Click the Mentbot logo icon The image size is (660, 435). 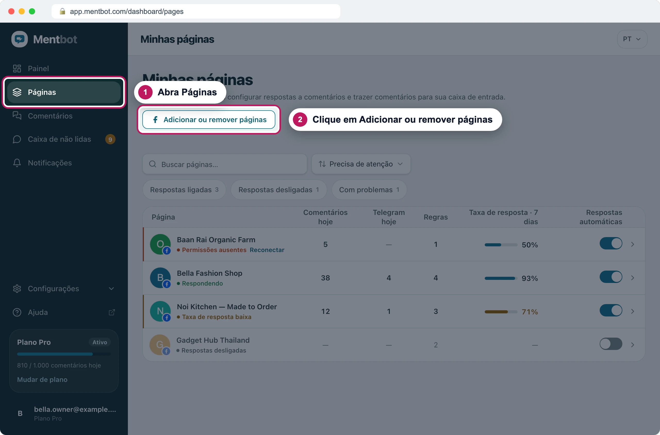(19, 39)
